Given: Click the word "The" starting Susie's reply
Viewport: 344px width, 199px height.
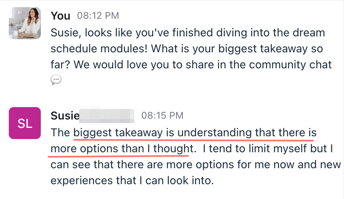Looking at the screenshot, I should [60, 132].
